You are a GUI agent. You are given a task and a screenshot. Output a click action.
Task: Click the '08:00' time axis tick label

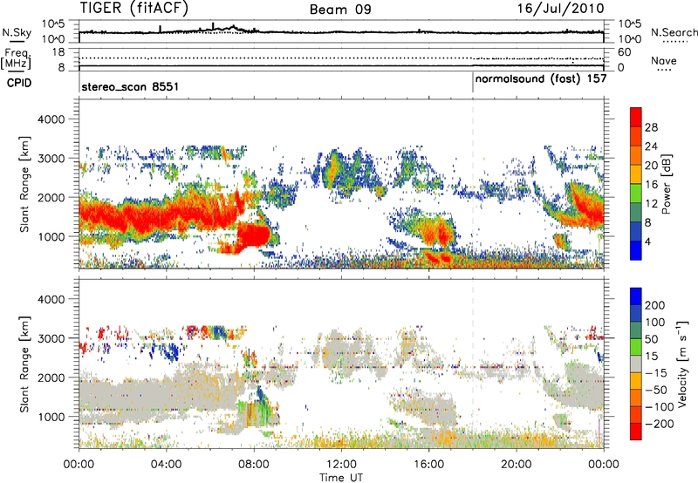tap(254, 465)
